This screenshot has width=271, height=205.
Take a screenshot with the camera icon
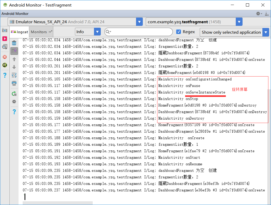pos(4,30)
